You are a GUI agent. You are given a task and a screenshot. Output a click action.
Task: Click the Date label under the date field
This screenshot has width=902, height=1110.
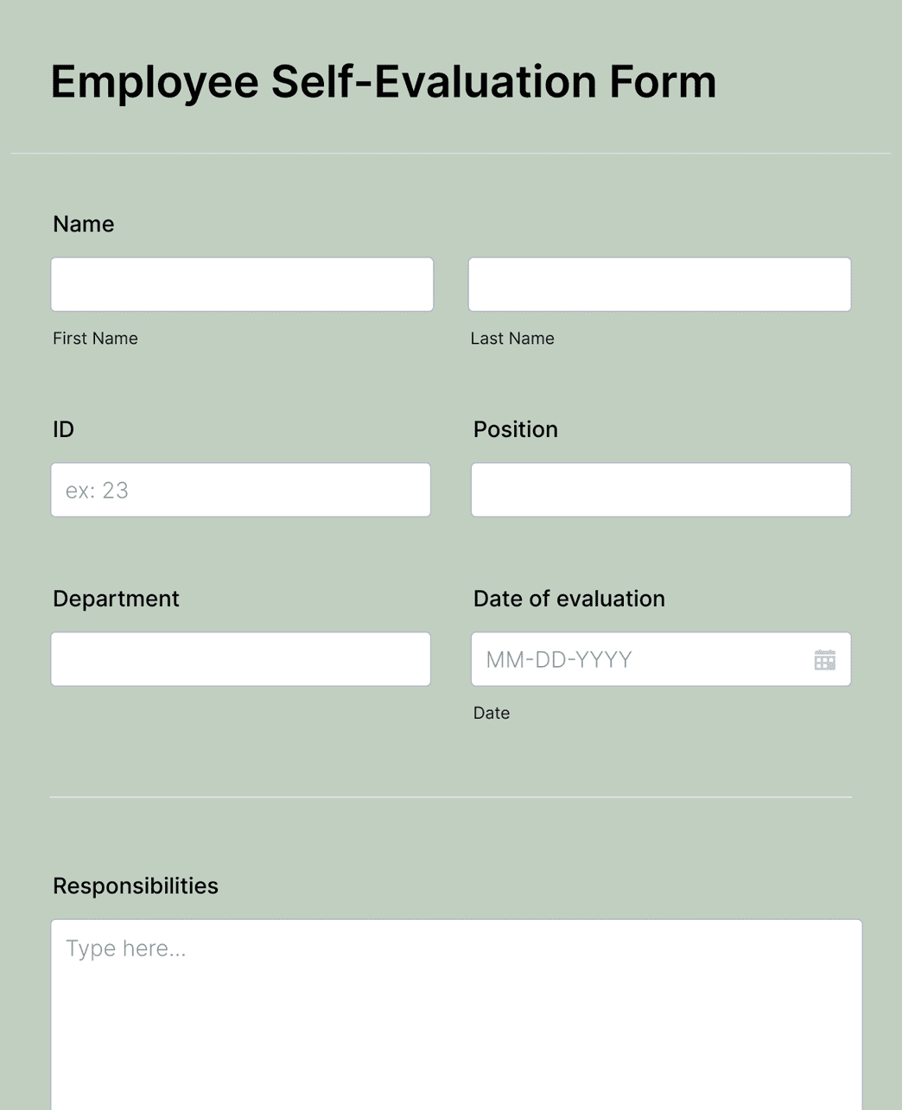[x=492, y=713]
